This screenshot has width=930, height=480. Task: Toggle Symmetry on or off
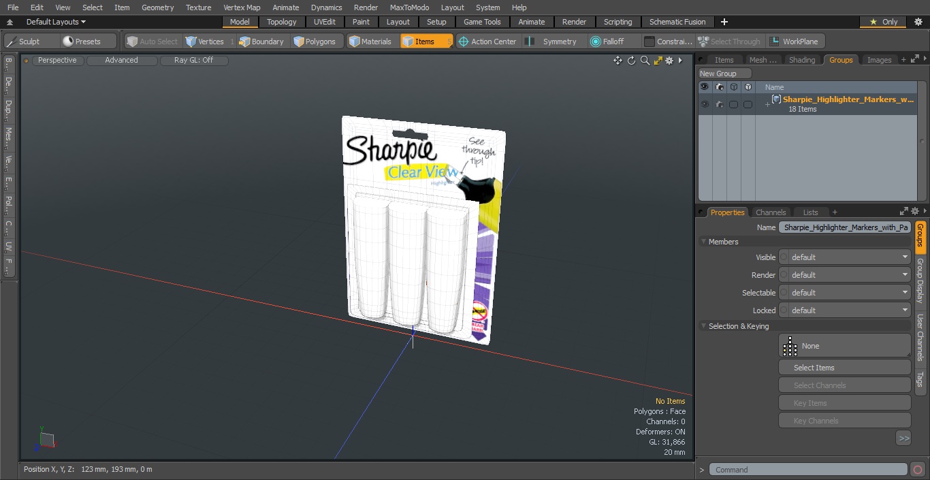(553, 42)
